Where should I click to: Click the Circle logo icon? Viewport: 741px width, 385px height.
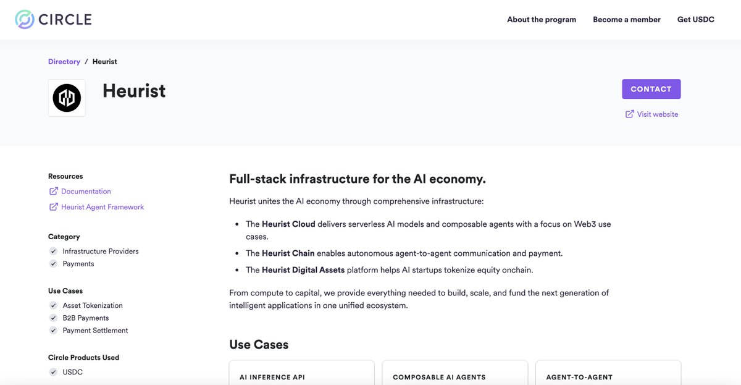[x=25, y=19]
